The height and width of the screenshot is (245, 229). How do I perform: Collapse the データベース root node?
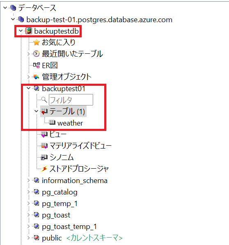click(5, 7)
